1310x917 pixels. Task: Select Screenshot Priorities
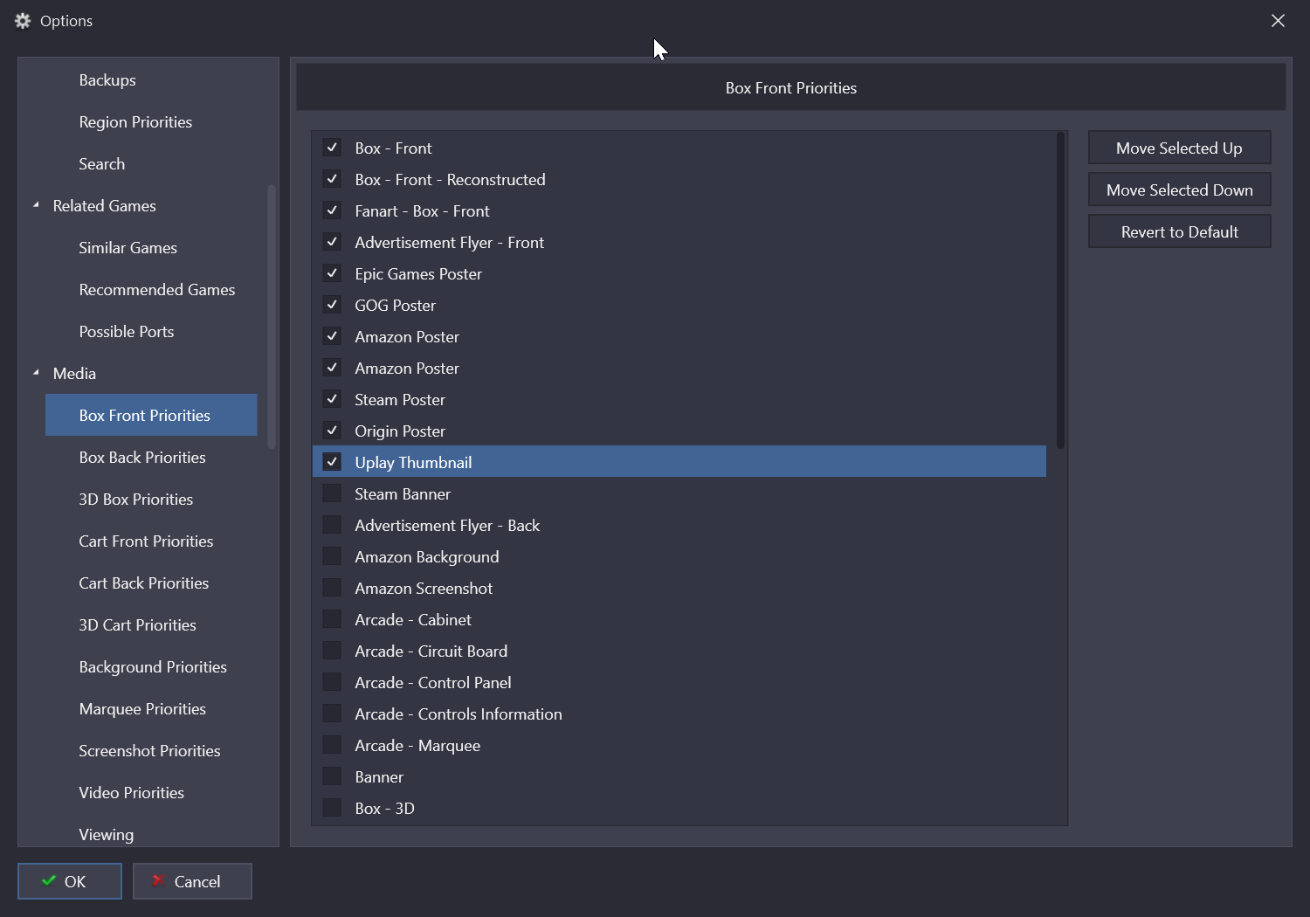point(149,750)
